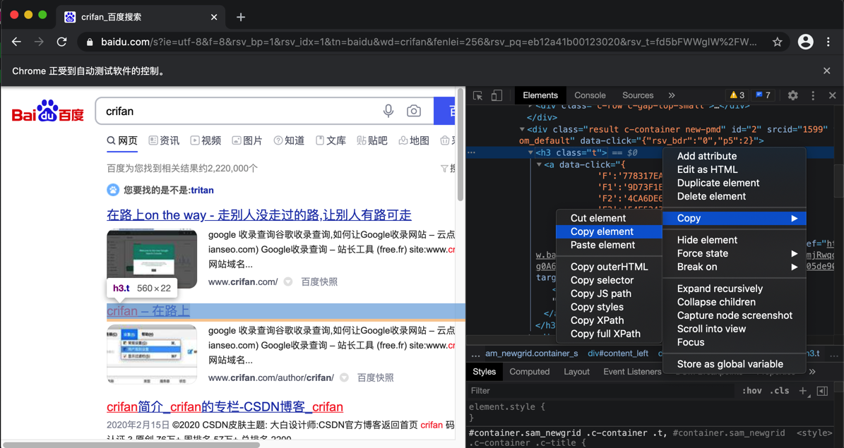The width and height of the screenshot is (844, 448).
Task: Toggle the :hov element state panel
Action: [x=752, y=391]
